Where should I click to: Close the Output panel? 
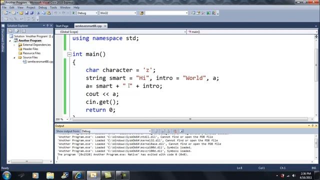(x=316, y=125)
